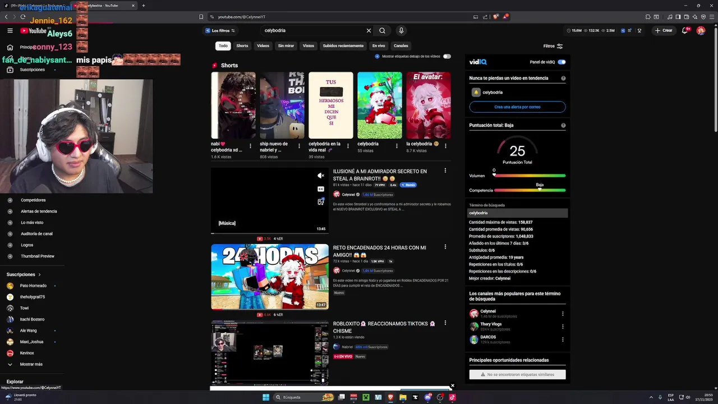The height and width of the screenshot is (404, 718).
Task: Expand the Suscripciones section
Action: (24, 274)
